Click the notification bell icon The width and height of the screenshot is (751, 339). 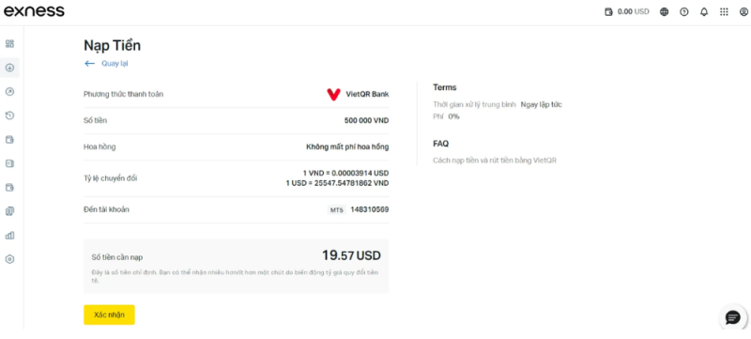[703, 12]
